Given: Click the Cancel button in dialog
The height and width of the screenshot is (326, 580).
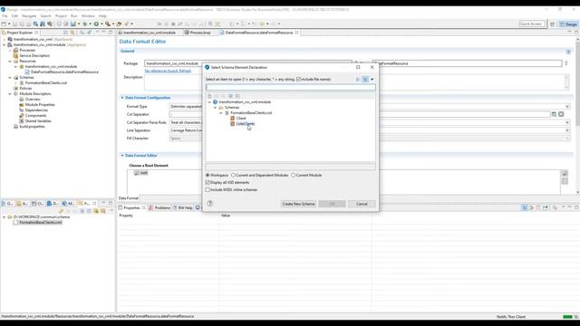Looking at the screenshot, I should 362,204.
